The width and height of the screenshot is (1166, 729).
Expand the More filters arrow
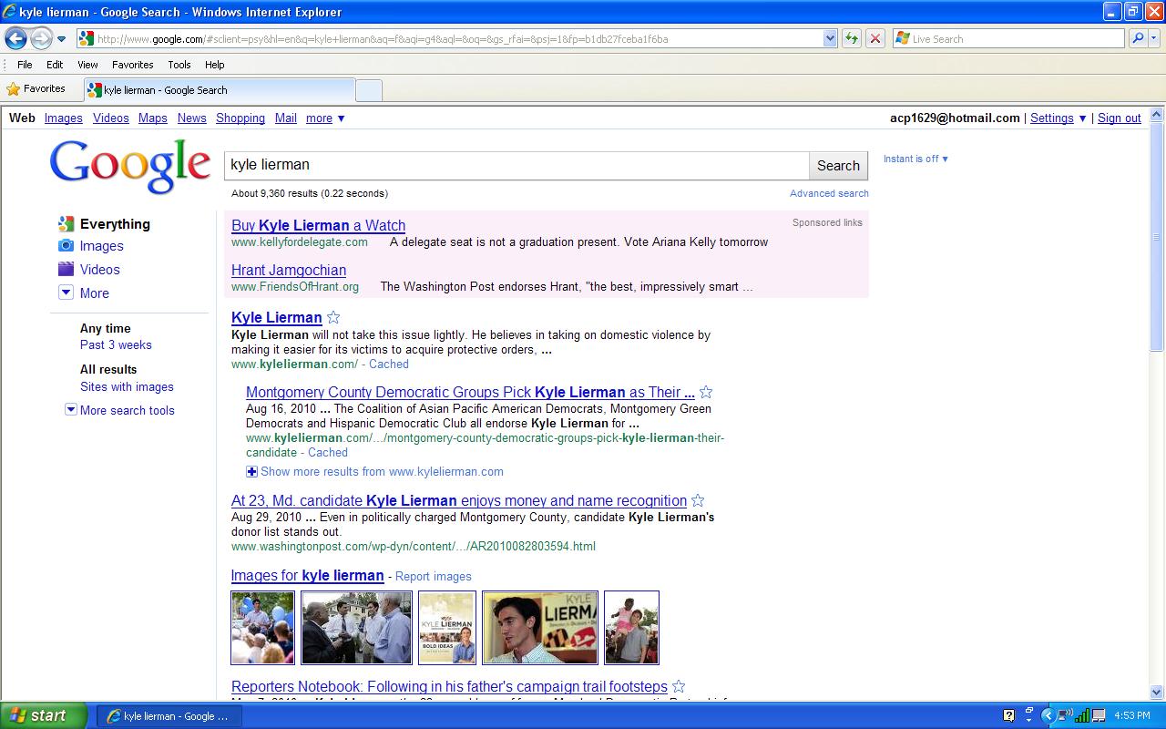(x=66, y=293)
